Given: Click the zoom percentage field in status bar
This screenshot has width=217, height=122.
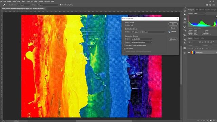Looking at the screenshot, I should pyautogui.click(x=4, y=121).
